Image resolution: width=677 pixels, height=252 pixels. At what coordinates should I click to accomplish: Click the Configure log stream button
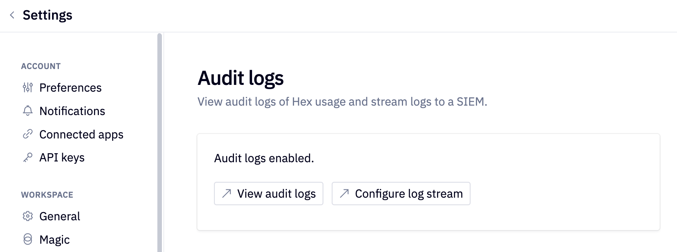(x=400, y=194)
